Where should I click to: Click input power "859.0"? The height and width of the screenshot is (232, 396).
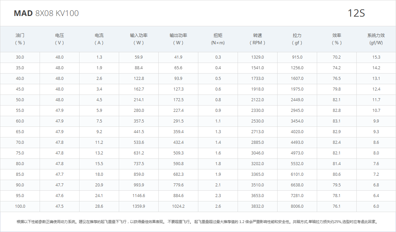[139, 174]
